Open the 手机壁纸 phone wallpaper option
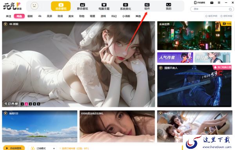This screenshot has width=235, height=150. 199,3
